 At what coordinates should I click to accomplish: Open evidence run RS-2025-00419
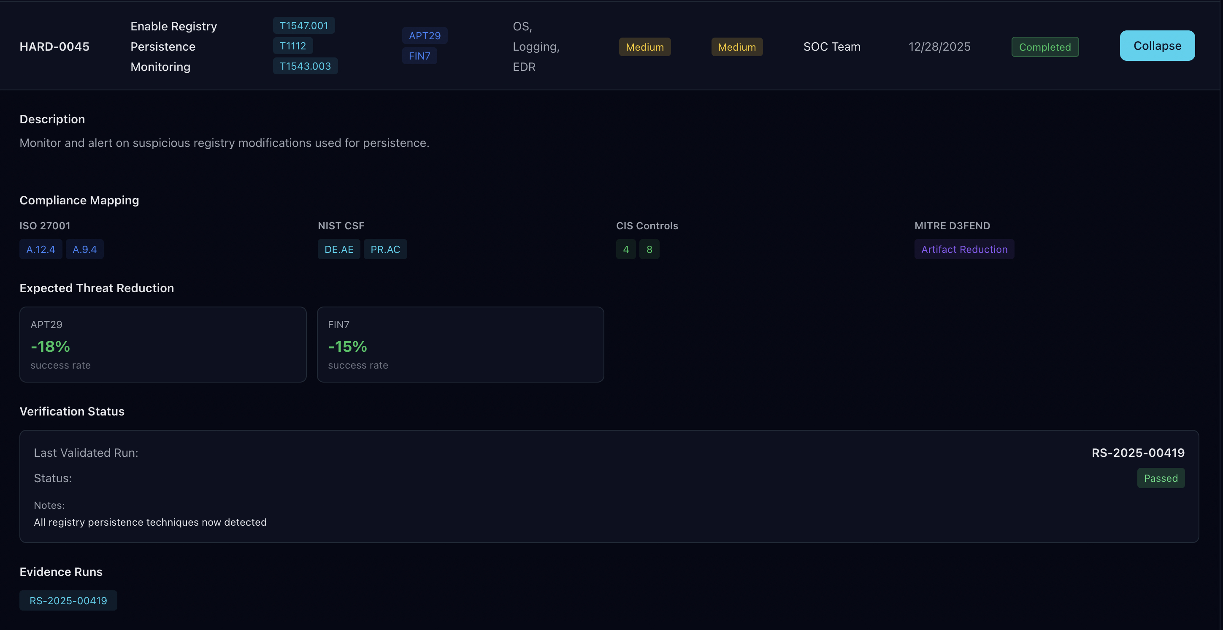(68, 600)
